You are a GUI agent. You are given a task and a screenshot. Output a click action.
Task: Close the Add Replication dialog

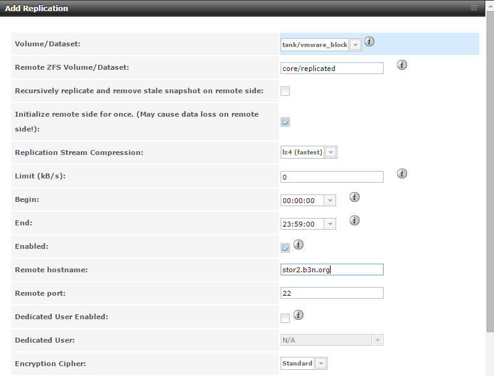[x=474, y=8]
